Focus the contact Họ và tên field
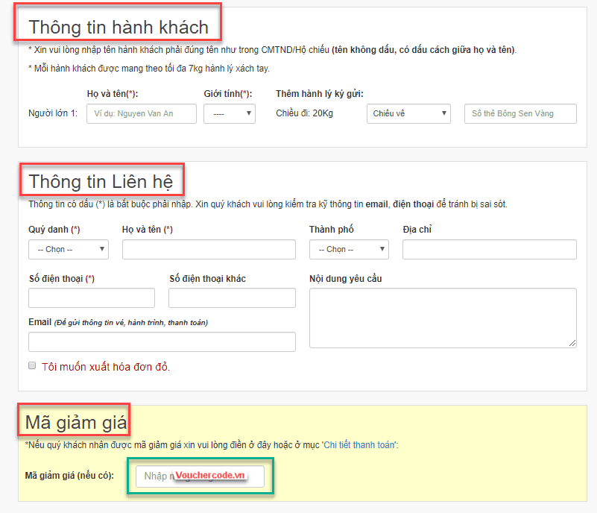Image resolution: width=597 pixels, height=513 pixels. [209, 249]
